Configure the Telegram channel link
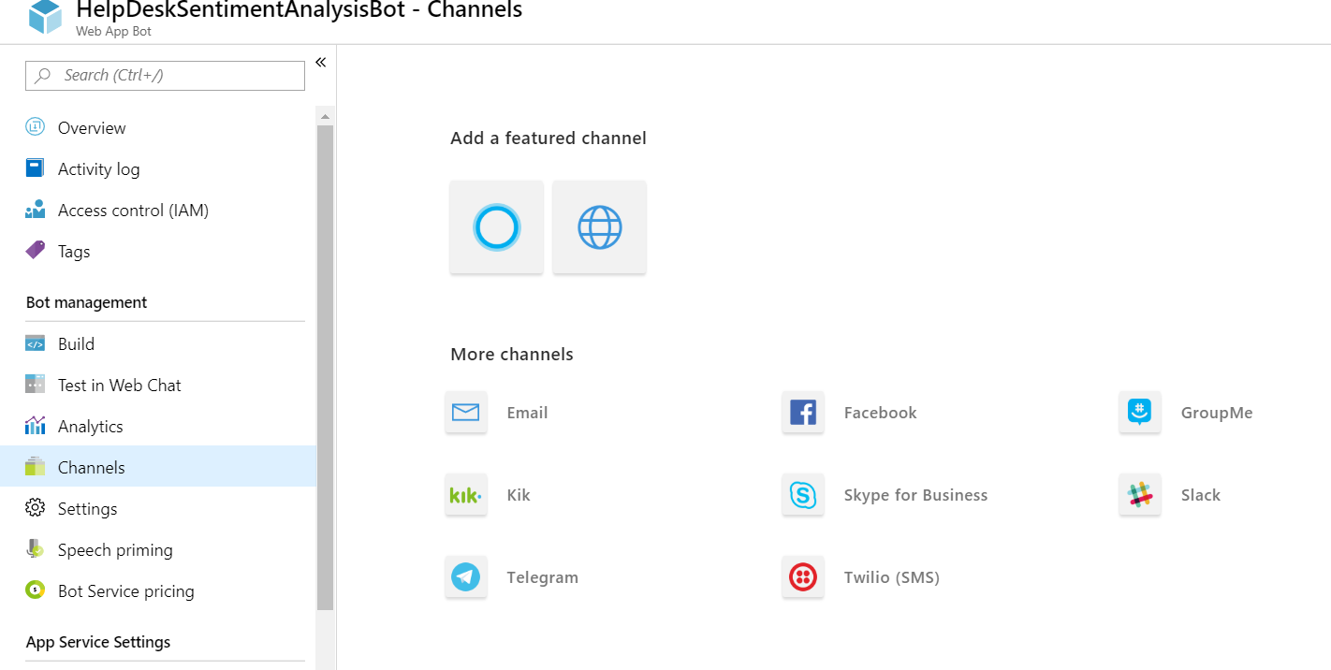 (542, 577)
